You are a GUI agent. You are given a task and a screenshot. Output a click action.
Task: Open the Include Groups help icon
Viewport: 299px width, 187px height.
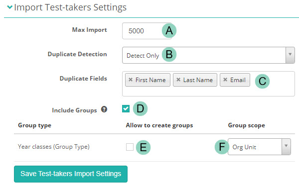click(x=104, y=109)
